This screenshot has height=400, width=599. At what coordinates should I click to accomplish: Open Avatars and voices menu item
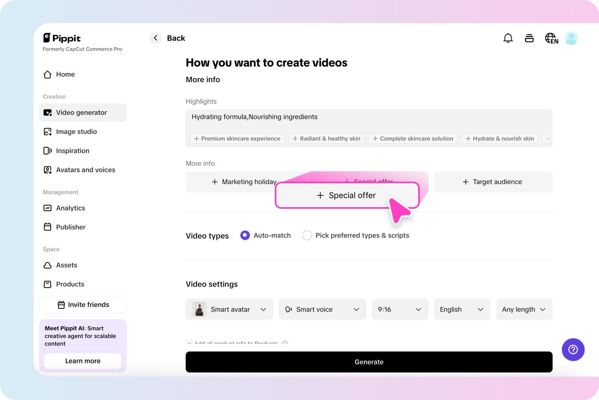(x=86, y=170)
